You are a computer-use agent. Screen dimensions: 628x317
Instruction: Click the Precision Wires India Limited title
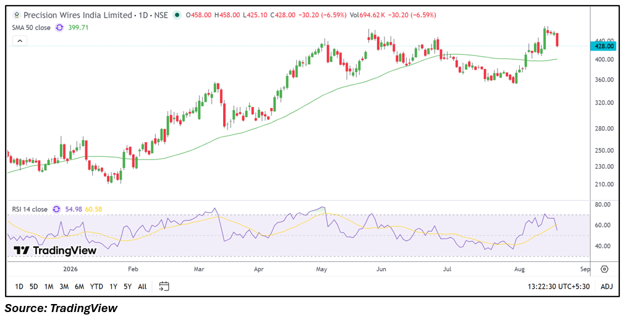coord(78,15)
